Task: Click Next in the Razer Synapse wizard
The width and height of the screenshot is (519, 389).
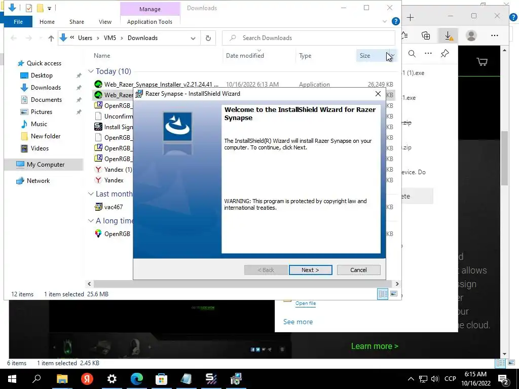Action: coord(310,270)
